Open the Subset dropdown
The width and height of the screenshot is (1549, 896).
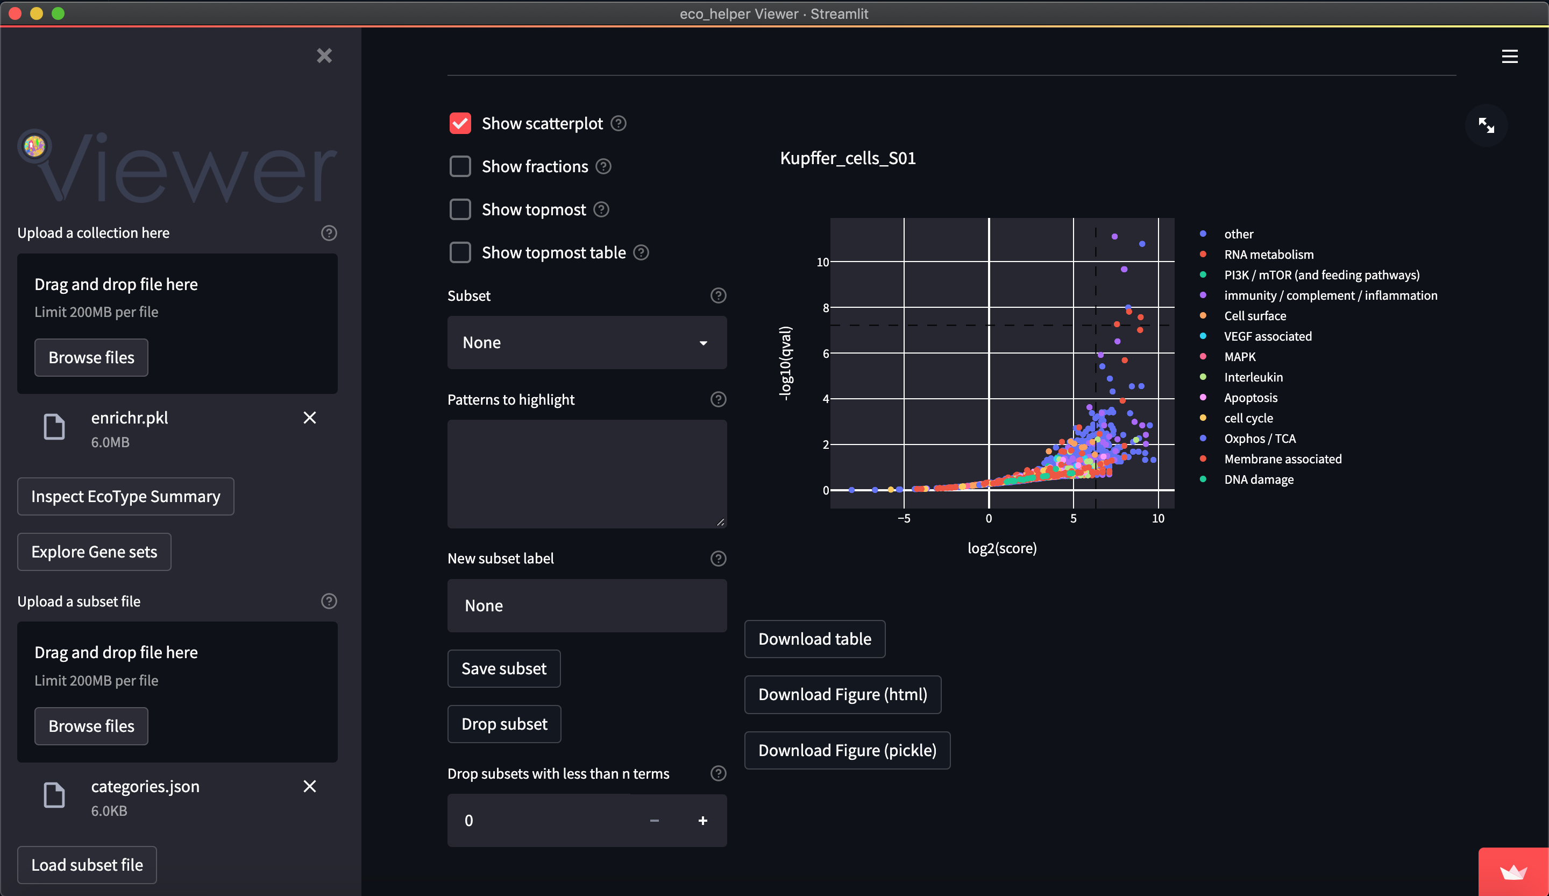(x=586, y=343)
